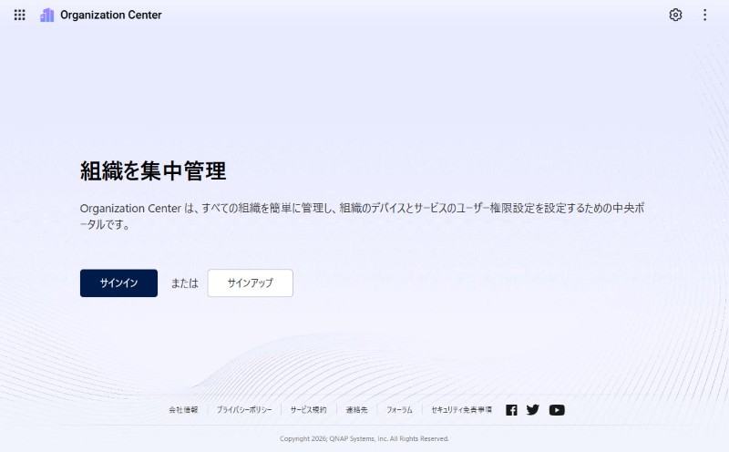Open the app launcher grid icon
Image resolution: width=729 pixels, height=452 pixels.
click(20, 15)
